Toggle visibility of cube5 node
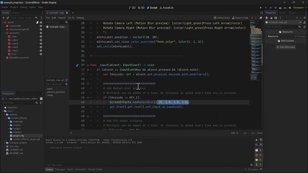The width and height of the screenshot is (308, 173). (41, 47)
